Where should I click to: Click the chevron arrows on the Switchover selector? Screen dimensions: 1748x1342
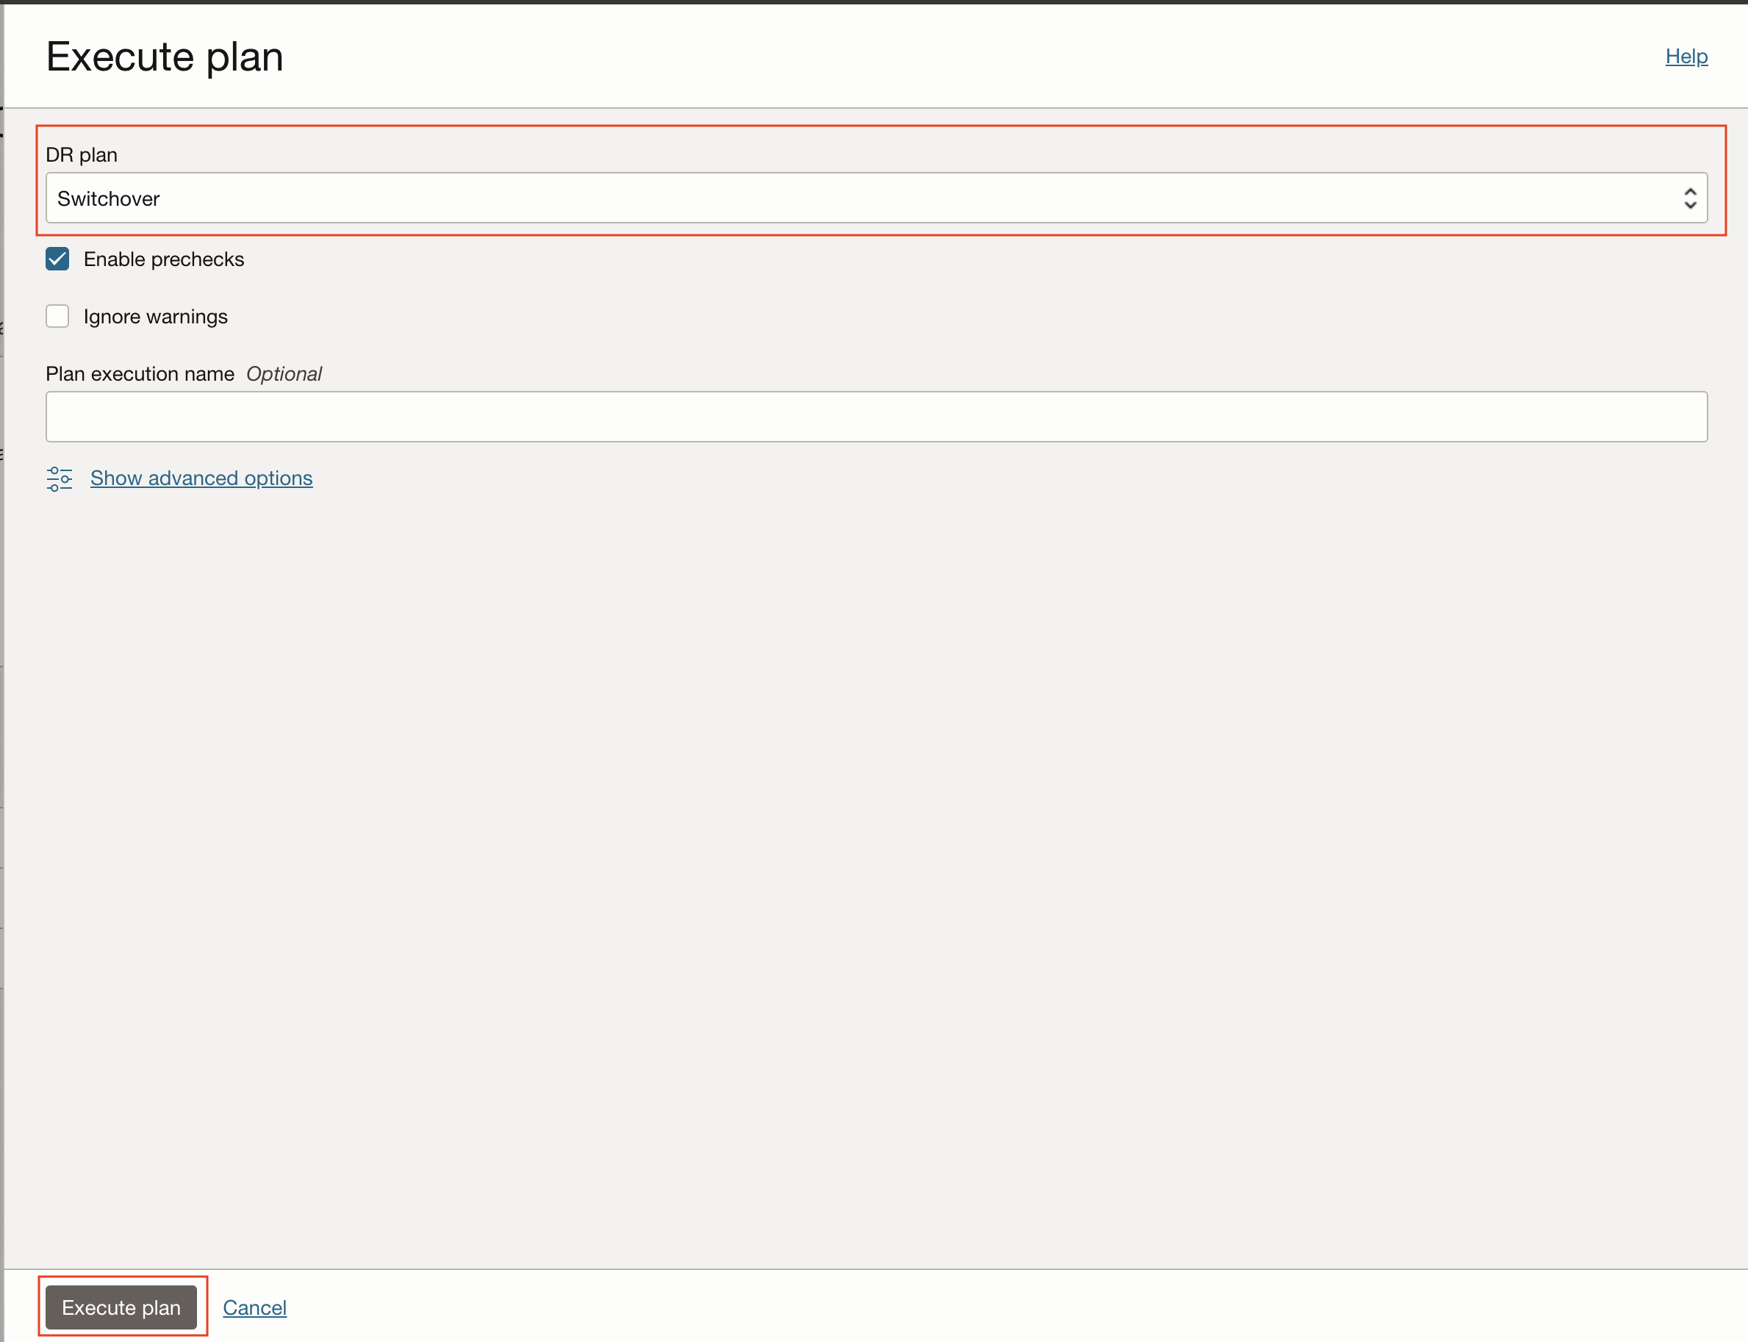click(1690, 198)
